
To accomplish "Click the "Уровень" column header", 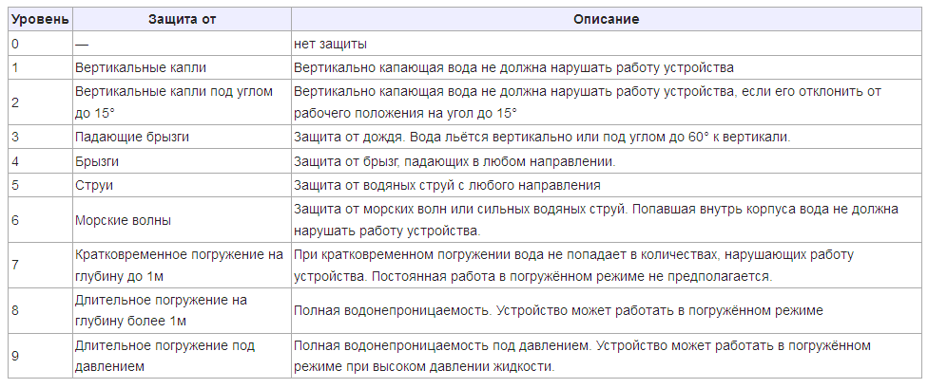I will click(40, 19).
